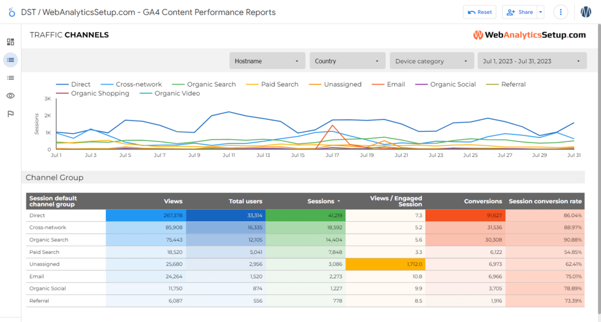Screen dimensions: 601x322
Task: Open the Jul 2023 date range picker
Action: (x=531, y=61)
